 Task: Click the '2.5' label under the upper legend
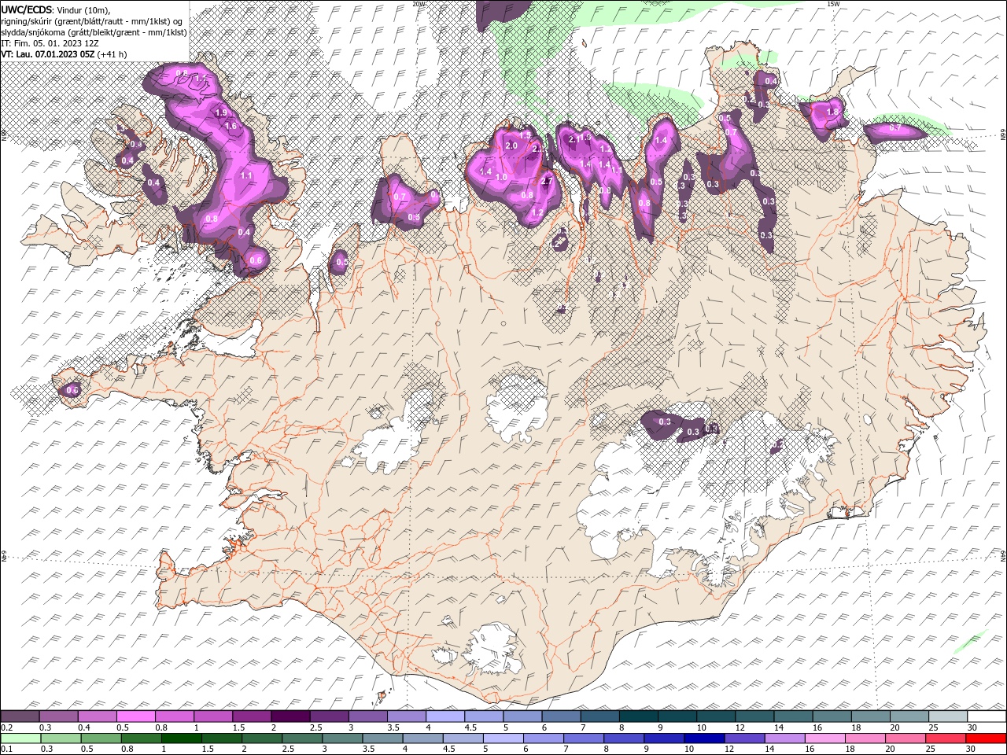click(315, 728)
